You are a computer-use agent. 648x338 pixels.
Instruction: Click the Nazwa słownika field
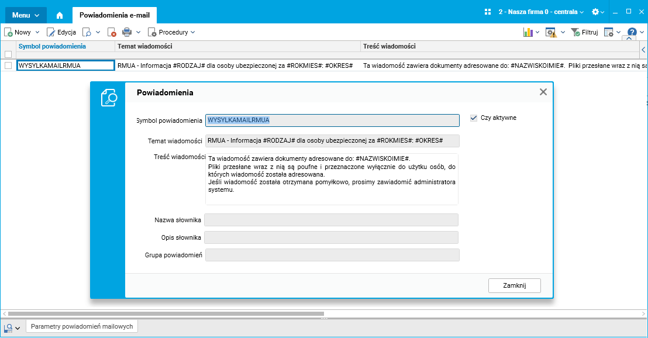332,220
